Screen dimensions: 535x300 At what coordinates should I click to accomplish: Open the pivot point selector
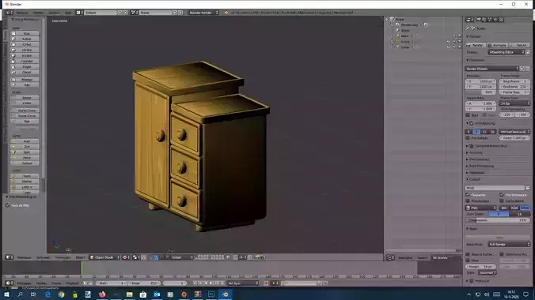(x=136, y=257)
